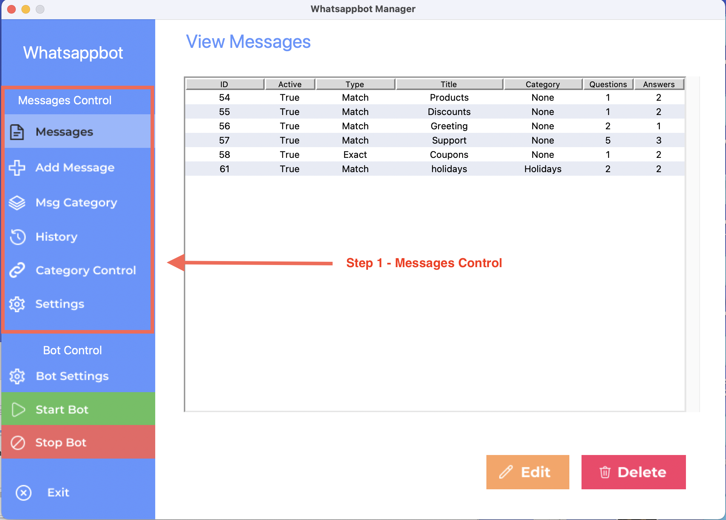
Task: Select row with title Support
Action: (x=435, y=140)
